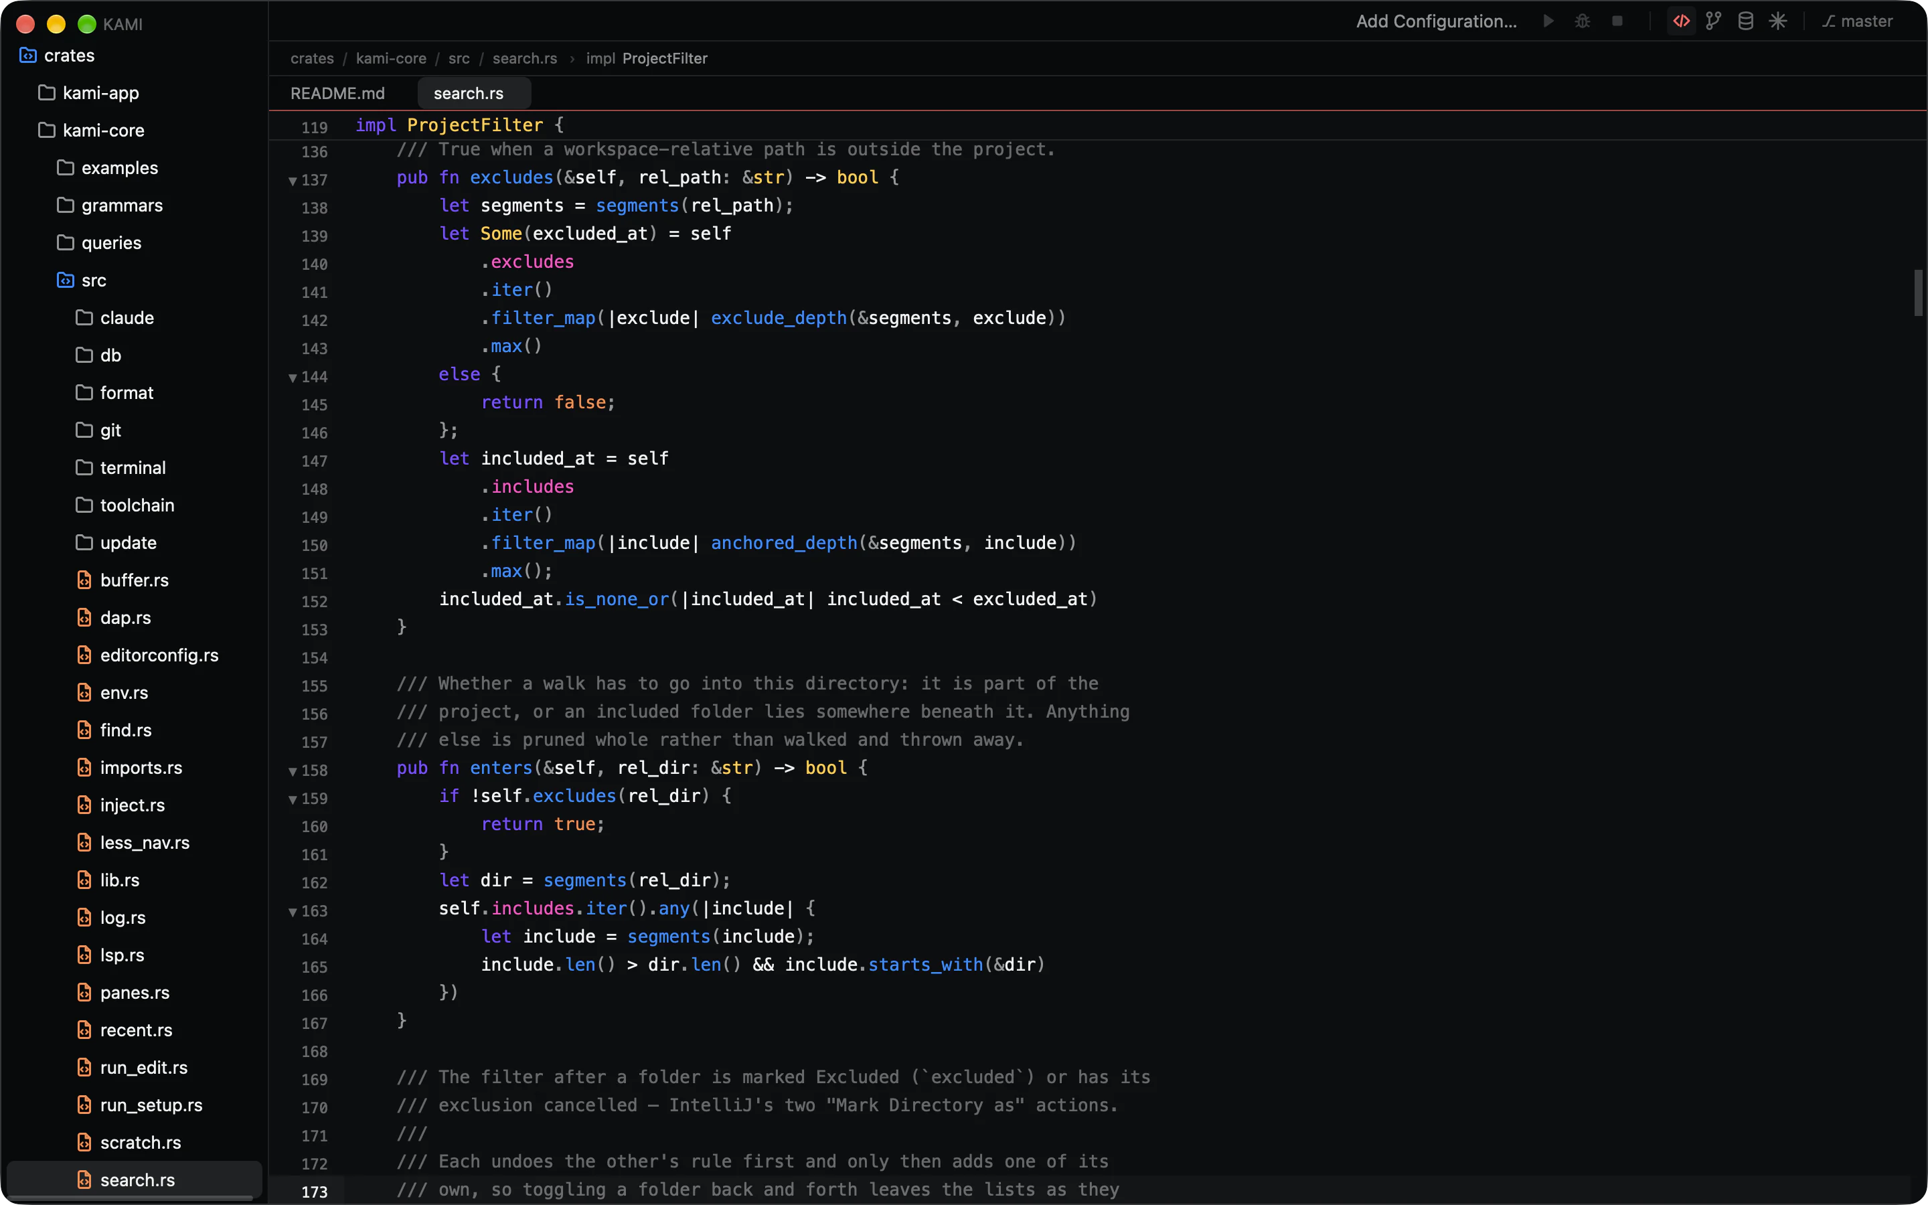Open imports.rs file icon

click(84, 767)
